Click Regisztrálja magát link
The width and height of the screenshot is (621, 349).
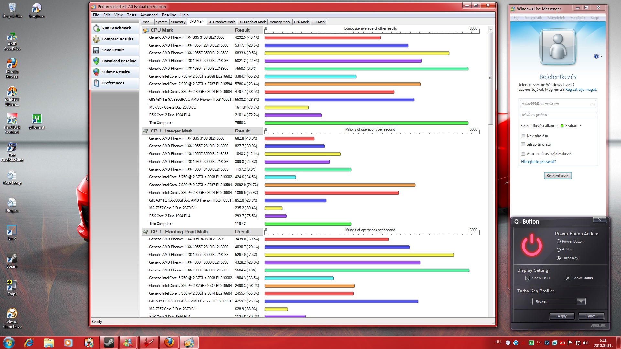[x=581, y=90]
